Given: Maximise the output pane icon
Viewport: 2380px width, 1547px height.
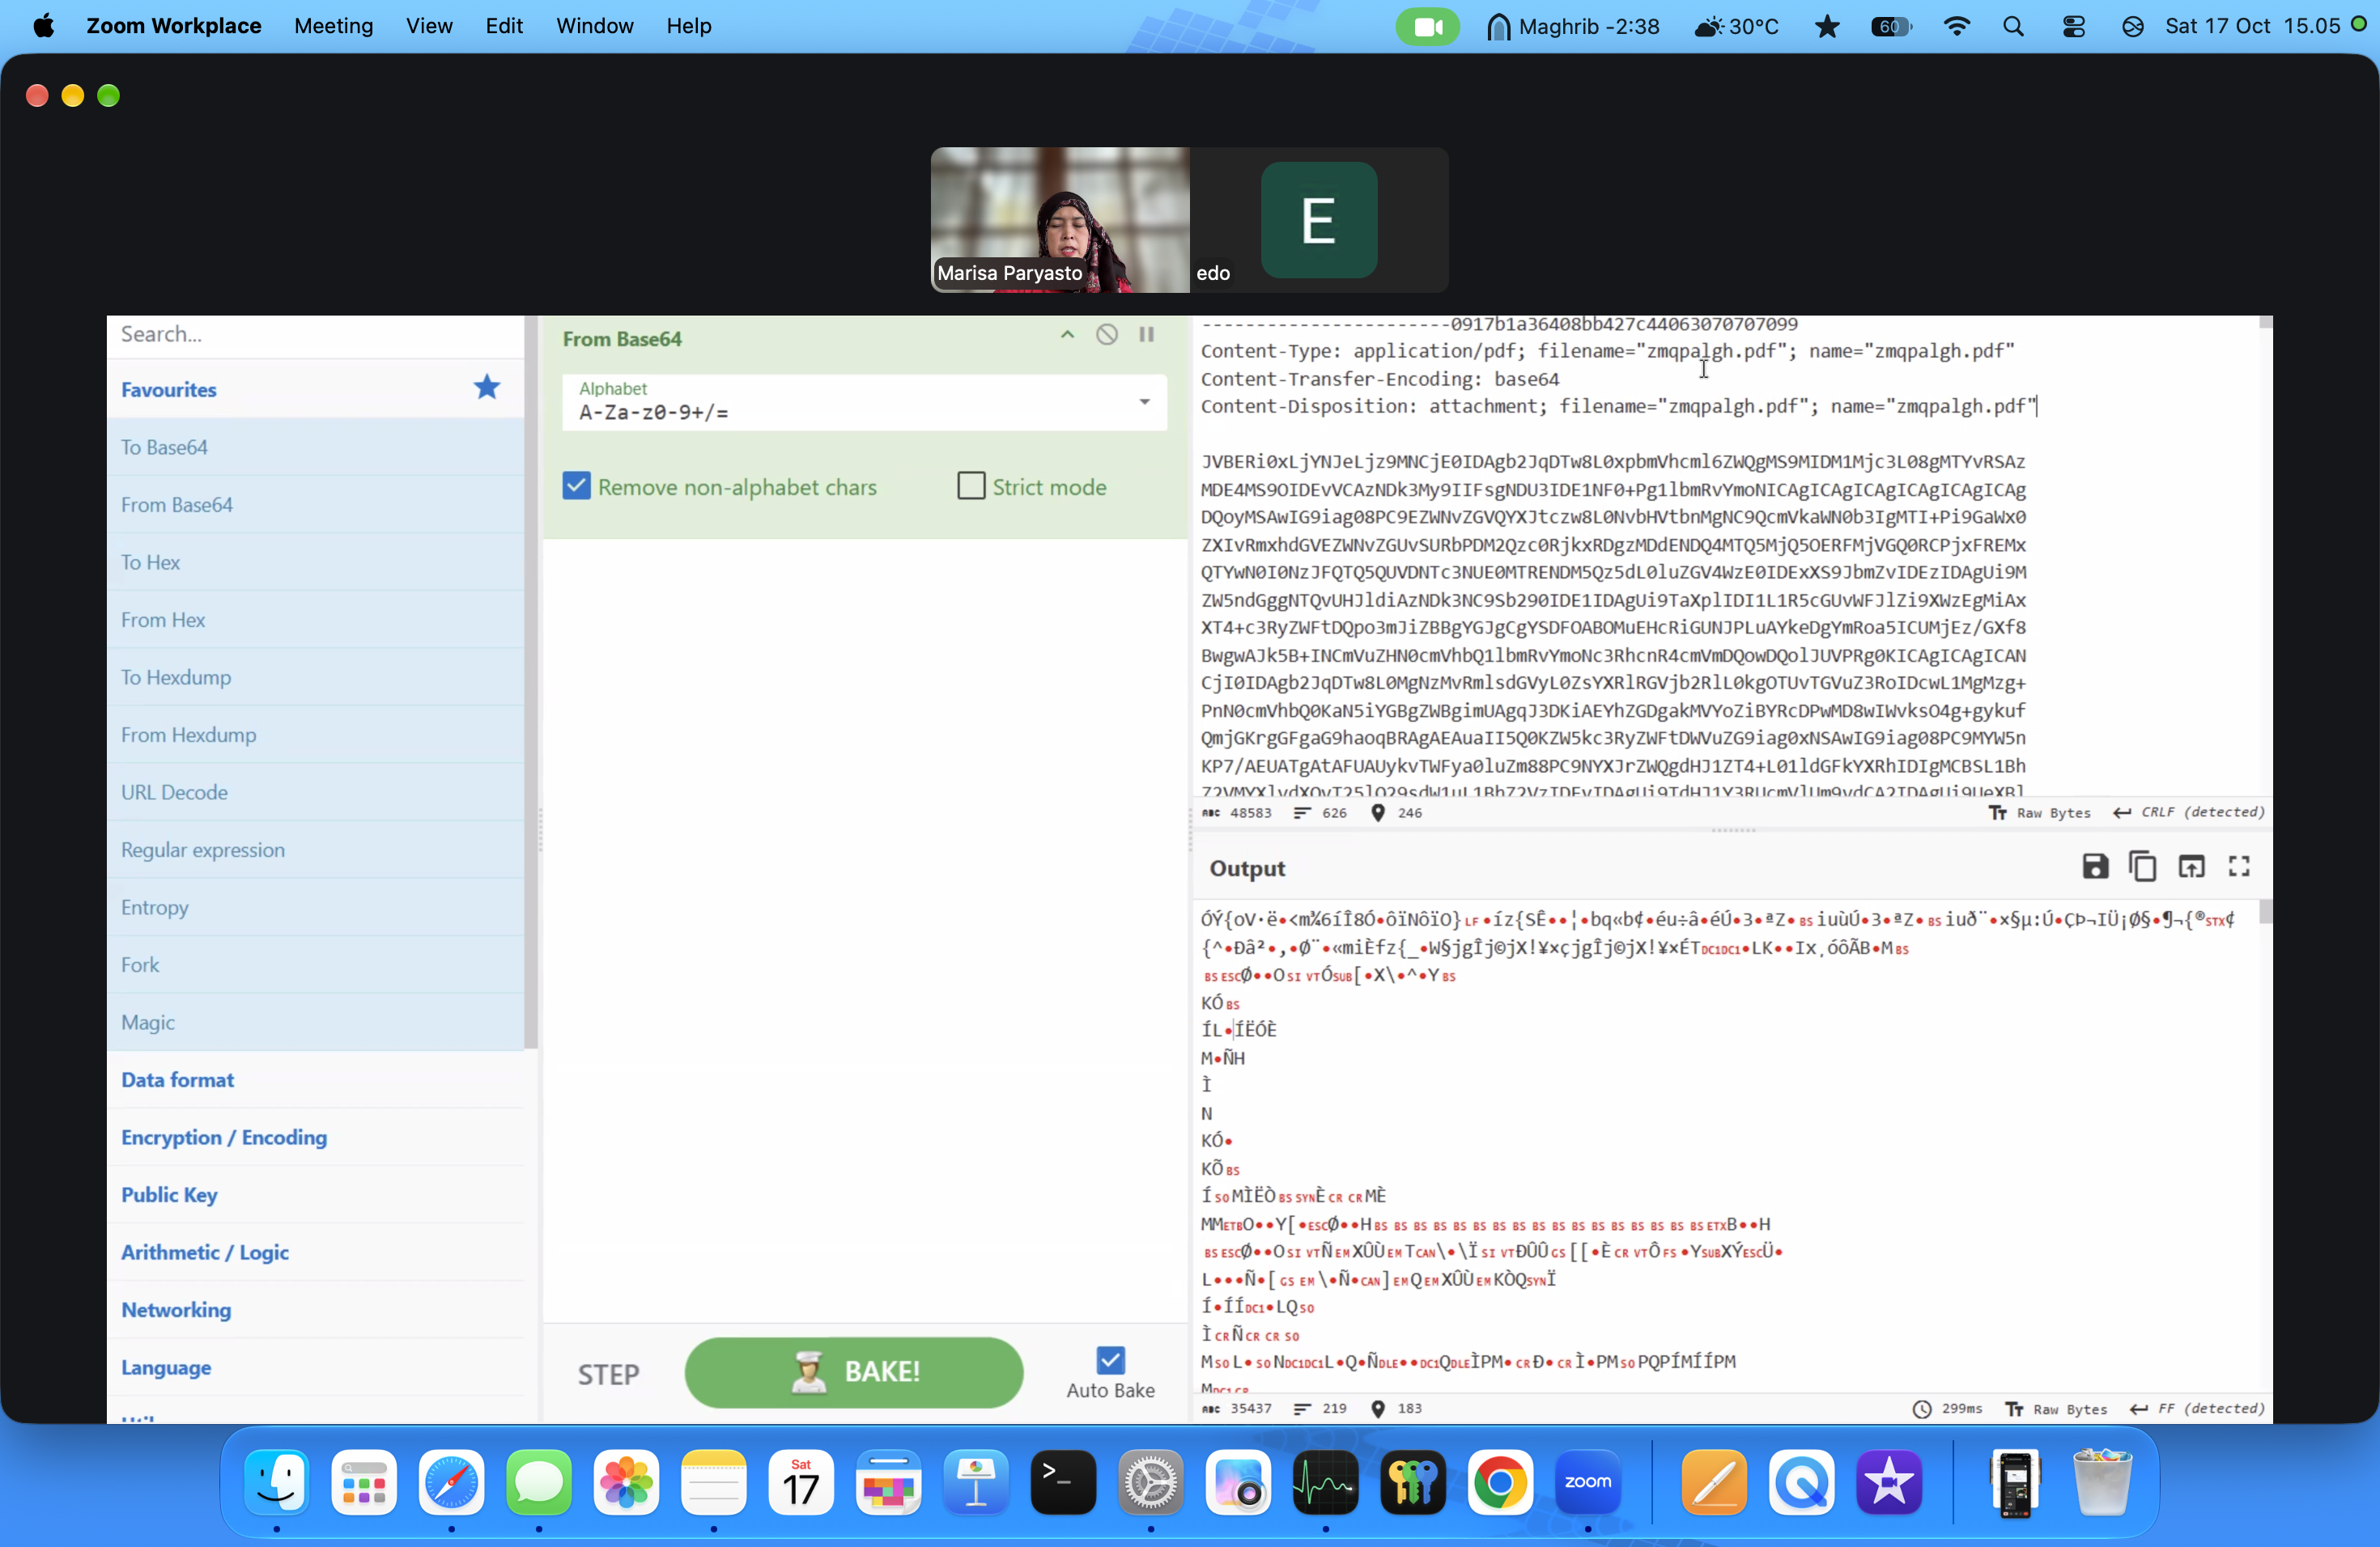Looking at the screenshot, I should (2239, 867).
